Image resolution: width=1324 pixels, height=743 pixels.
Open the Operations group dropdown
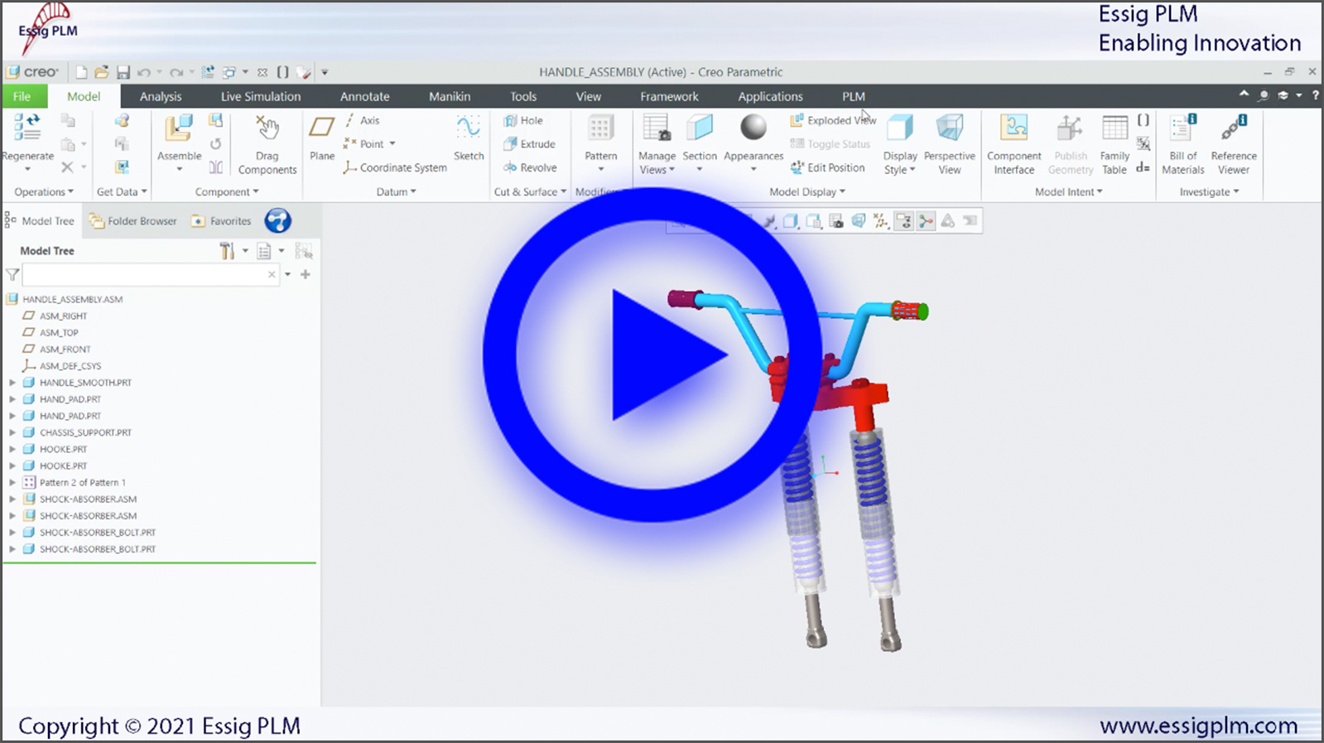coord(44,191)
